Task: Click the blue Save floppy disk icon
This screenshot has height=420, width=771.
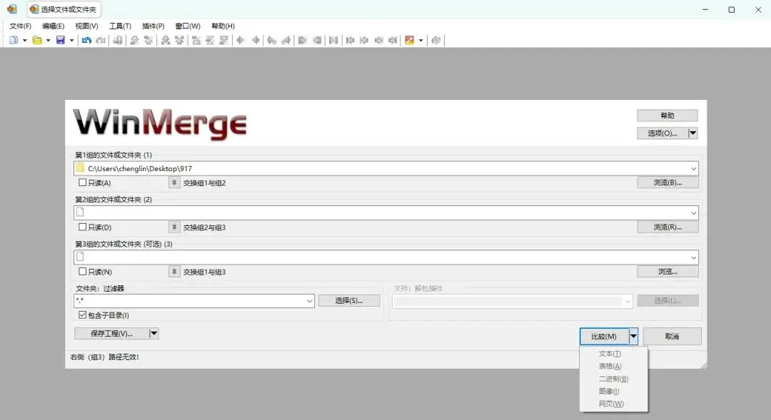Action: (x=61, y=41)
